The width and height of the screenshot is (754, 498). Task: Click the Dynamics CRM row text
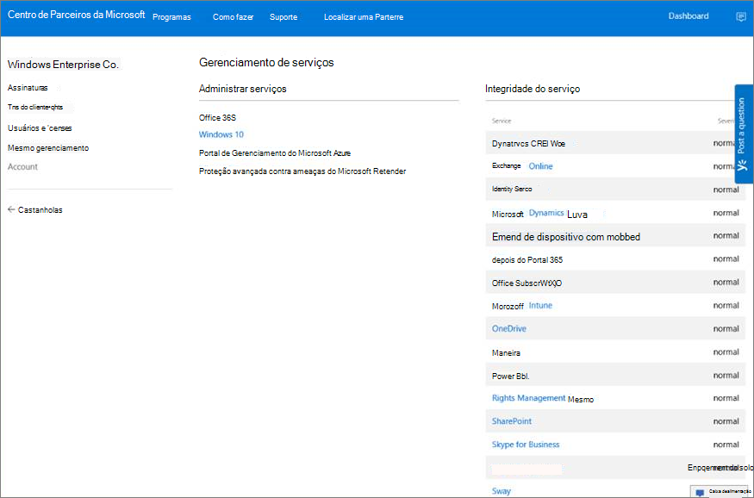[x=528, y=143]
